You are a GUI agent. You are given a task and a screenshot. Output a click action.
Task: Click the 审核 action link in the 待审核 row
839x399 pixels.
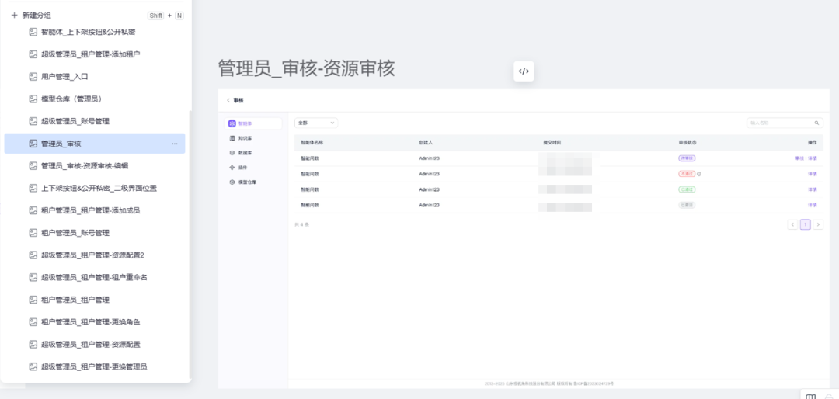point(799,158)
